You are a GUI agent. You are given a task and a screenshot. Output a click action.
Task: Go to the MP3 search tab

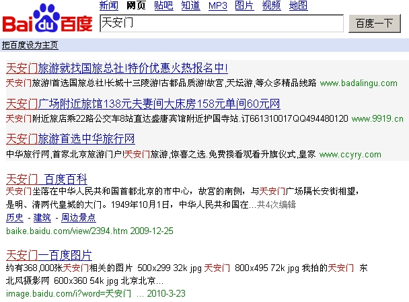[x=218, y=5]
